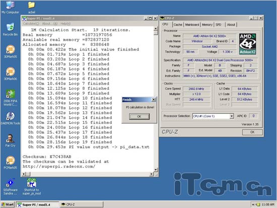Switch to the About tab in CPU-Z

pyautogui.click(x=231, y=25)
